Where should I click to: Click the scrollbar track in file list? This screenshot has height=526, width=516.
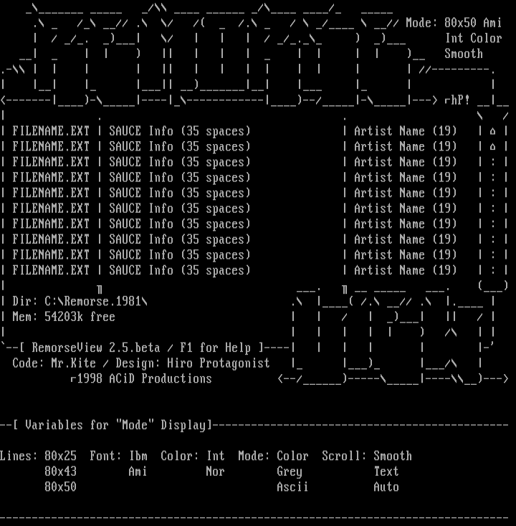[493, 208]
